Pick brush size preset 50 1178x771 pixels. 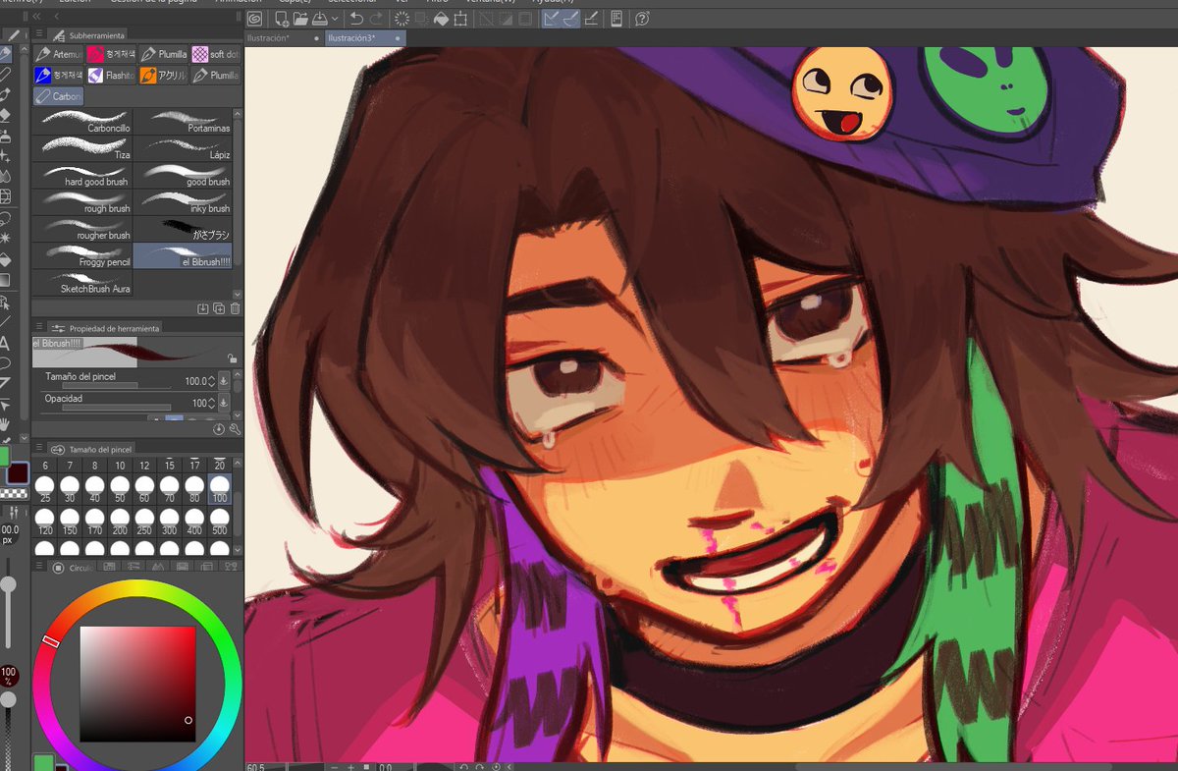pyautogui.click(x=120, y=489)
